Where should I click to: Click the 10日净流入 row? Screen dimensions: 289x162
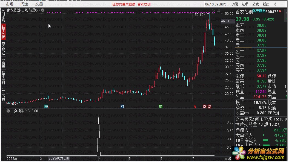tap(261, 140)
